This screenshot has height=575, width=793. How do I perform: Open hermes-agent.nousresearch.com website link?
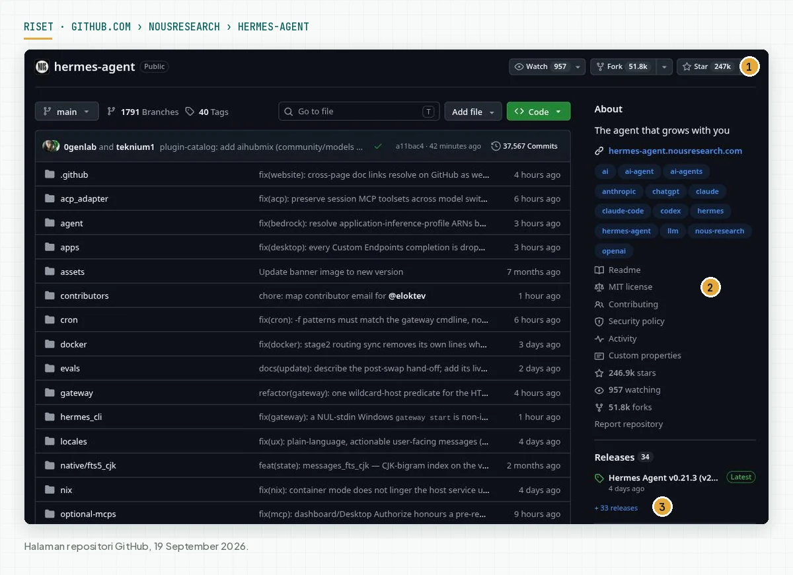coord(675,151)
